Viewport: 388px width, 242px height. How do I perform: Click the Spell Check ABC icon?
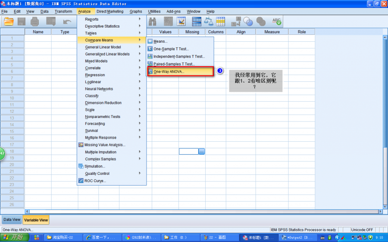pyautogui.click(x=277, y=22)
